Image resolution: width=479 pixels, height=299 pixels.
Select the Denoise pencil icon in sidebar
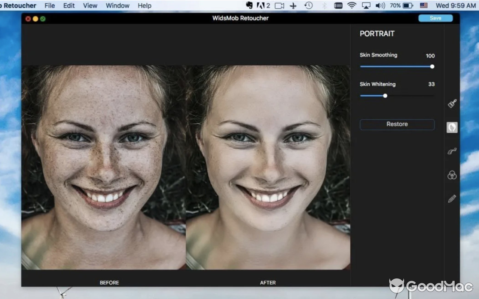click(452, 198)
